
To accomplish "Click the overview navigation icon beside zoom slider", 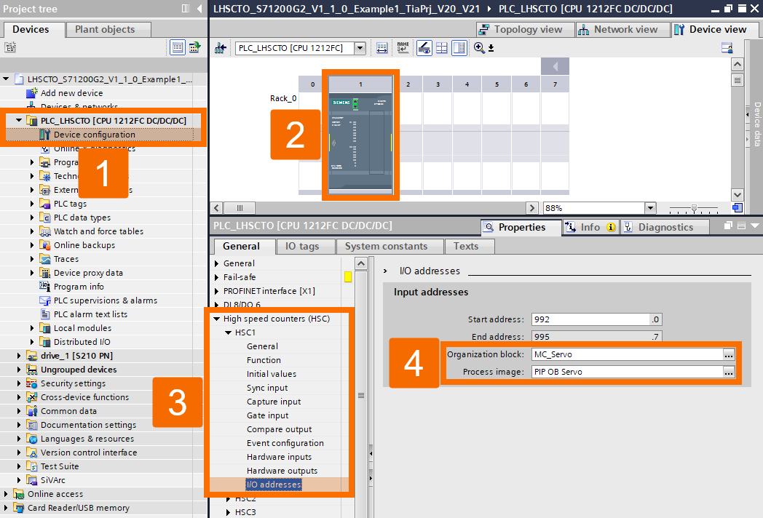I will [738, 208].
